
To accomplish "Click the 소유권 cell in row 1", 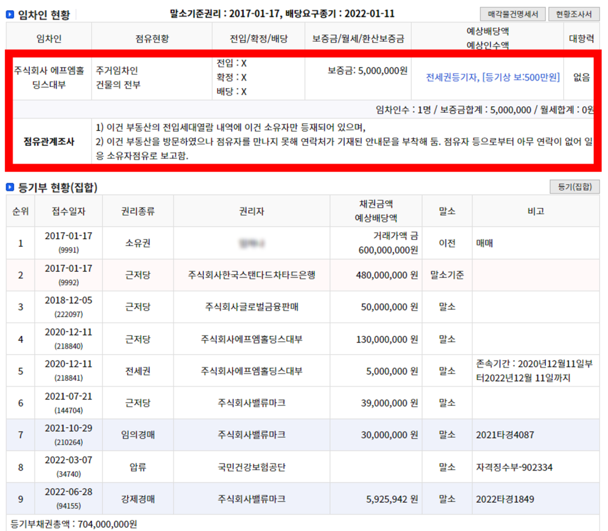I will pyautogui.click(x=138, y=243).
